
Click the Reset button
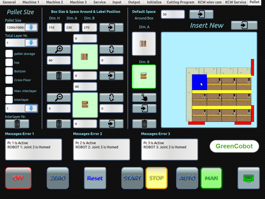[x=95, y=178]
